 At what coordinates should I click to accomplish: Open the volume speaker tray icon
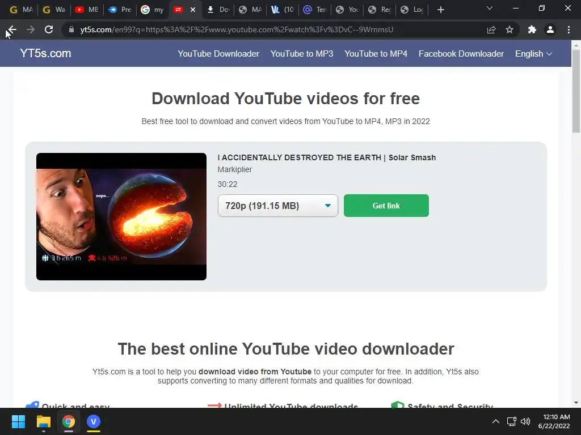[x=525, y=421]
